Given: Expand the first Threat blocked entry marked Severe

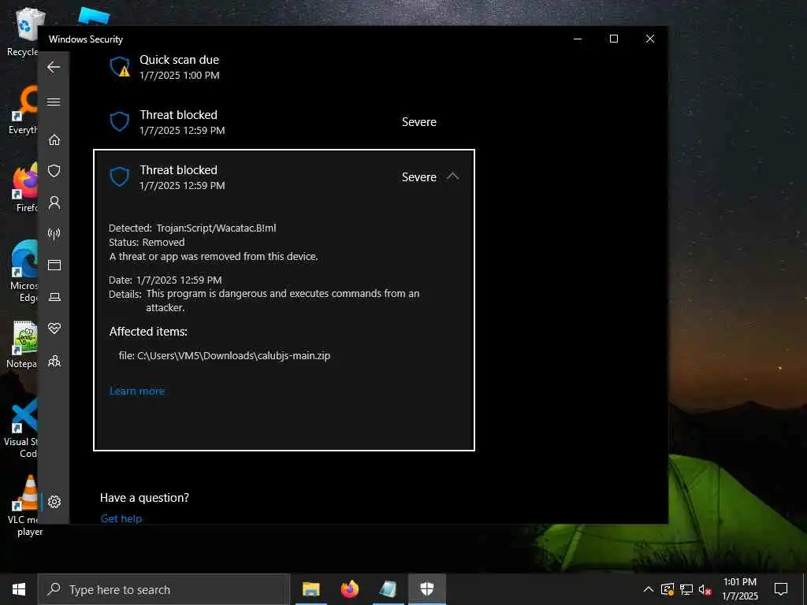Looking at the screenshot, I should click(284, 122).
